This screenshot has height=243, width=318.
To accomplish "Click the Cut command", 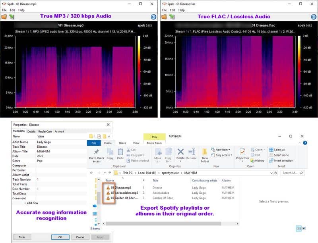I will pos(131,150).
